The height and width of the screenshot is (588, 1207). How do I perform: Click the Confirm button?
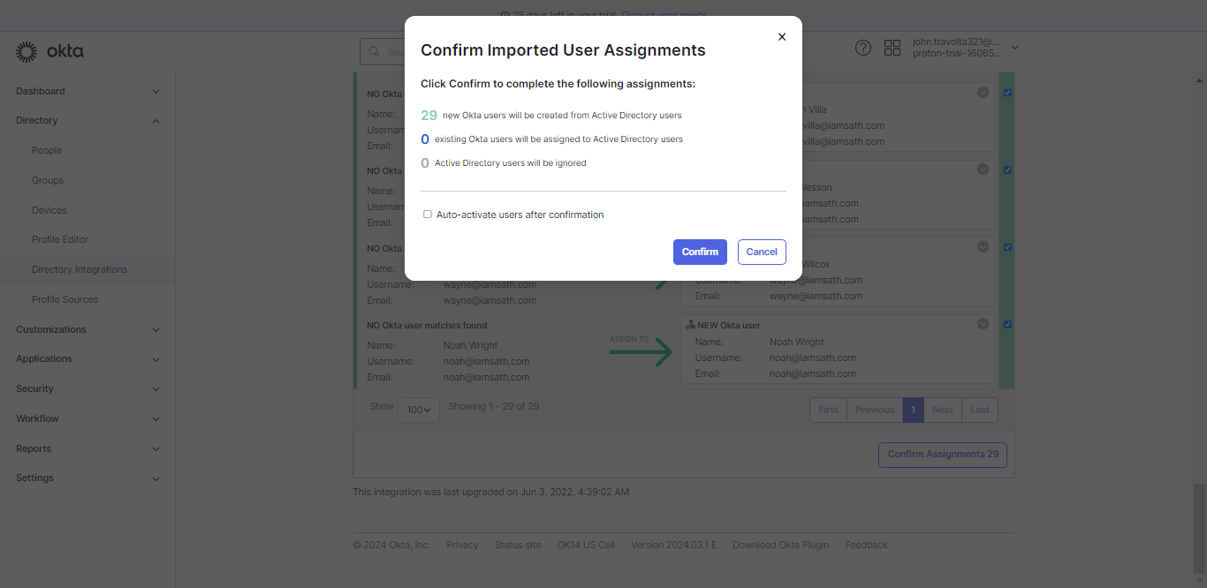click(700, 252)
